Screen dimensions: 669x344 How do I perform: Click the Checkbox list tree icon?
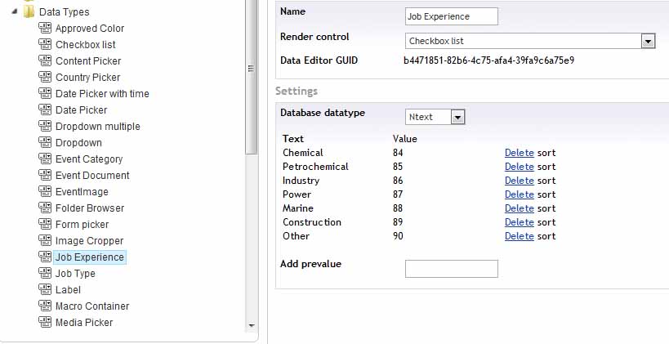point(45,45)
